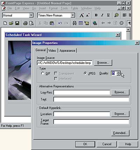
Task: Click the Help button in Image Properties
Action: click(x=128, y=144)
